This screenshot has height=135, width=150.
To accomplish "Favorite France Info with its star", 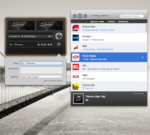I will click(142, 87).
